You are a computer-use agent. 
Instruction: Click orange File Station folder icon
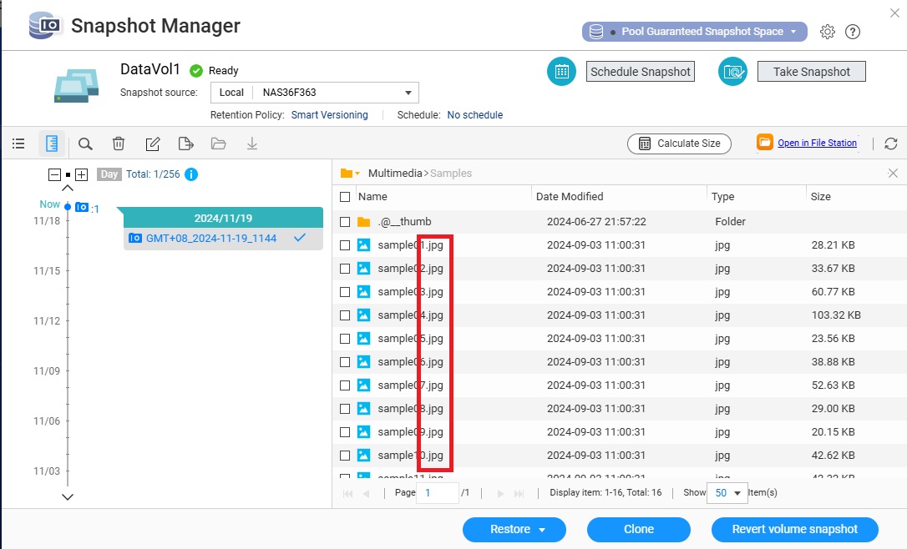765,142
